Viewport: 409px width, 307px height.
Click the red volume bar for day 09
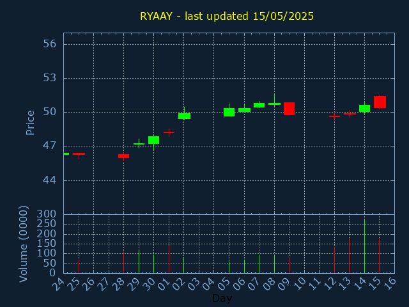[x=289, y=265]
